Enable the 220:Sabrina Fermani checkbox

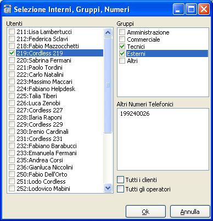click(x=12, y=60)
